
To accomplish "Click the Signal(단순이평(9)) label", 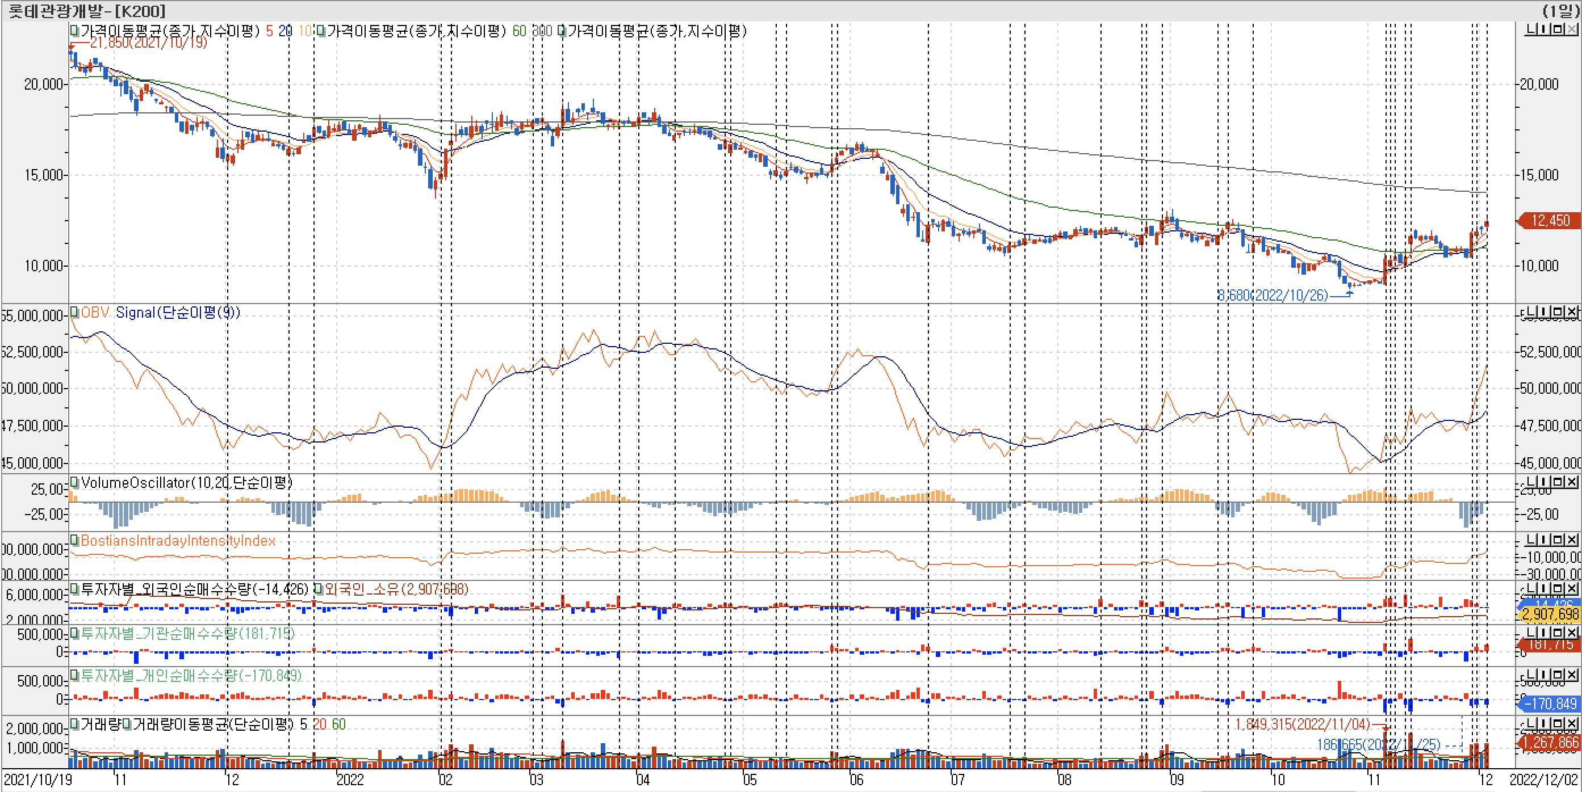I will (178, 312).
